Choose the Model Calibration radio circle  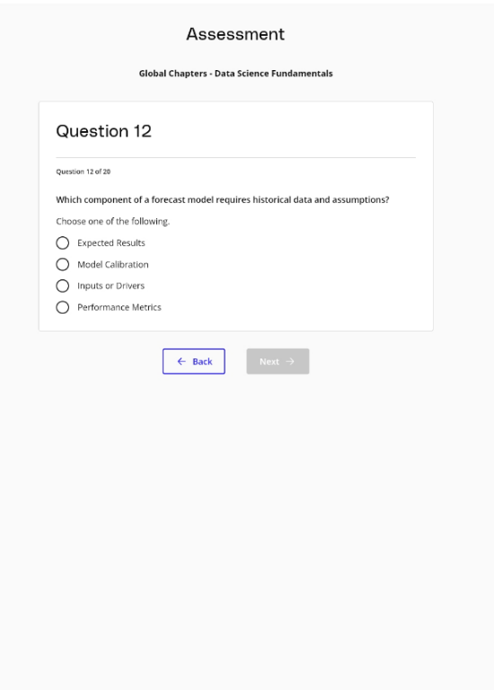pyautogui.click(x=63, y=264)
